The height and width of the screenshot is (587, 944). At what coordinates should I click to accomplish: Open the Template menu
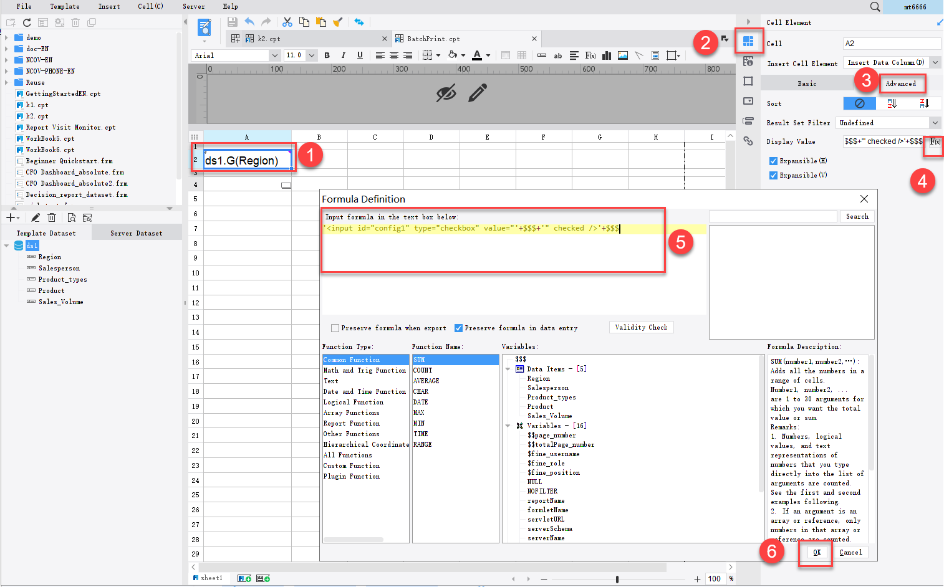tap(65, 6)
